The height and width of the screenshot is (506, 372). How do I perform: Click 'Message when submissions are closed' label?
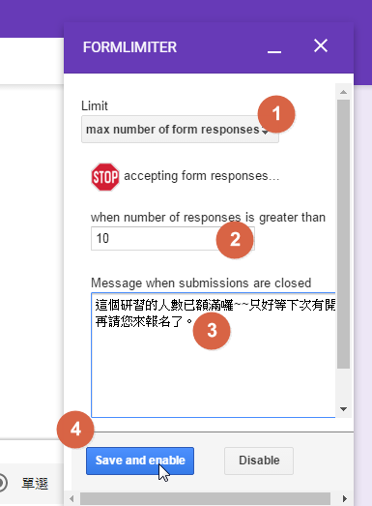pyautogui.click(x=201, y=283)
